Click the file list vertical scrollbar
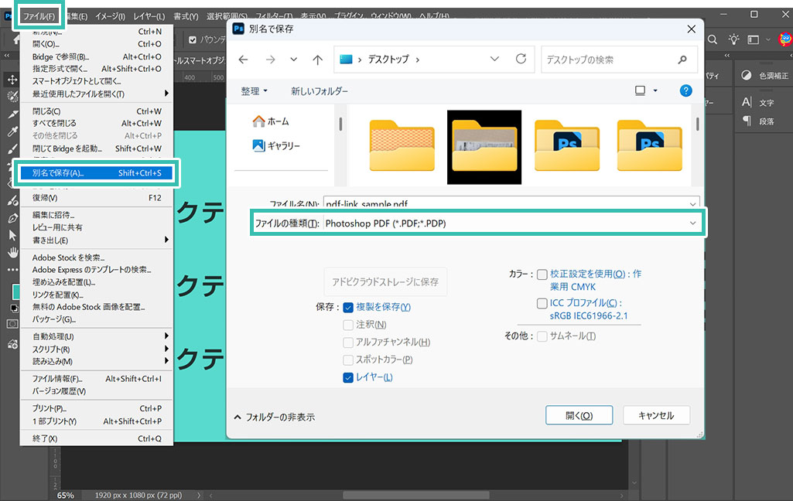Viewport: 793px width, 501px height. tap(697, 124)
